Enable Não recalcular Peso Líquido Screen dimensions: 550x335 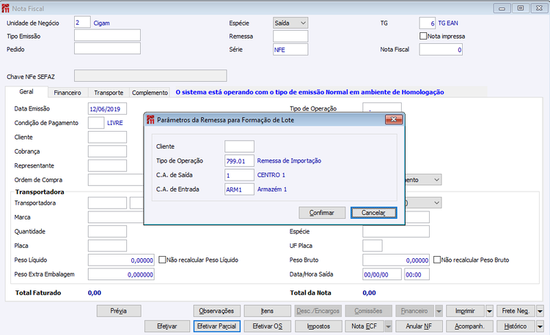click(x=162, y=260)
